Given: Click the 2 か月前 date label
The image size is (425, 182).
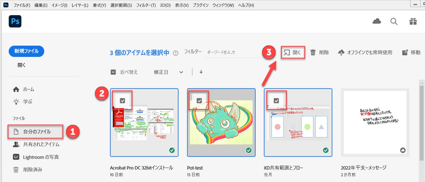Looking at the screenshot, I should 348,175.
